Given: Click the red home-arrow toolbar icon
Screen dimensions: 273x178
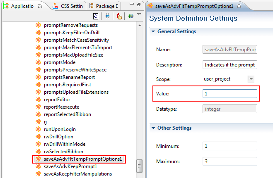Looking at the screenshot, I should click(119, 16).
